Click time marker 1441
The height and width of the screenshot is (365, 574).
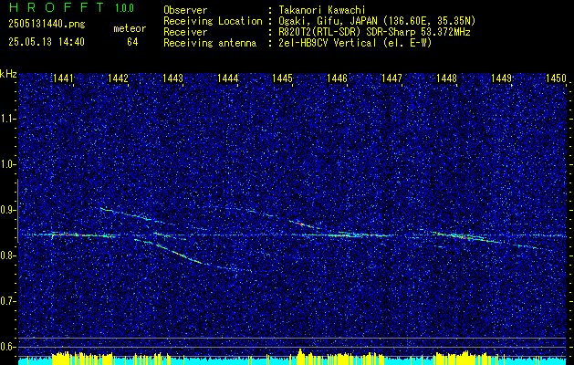point(63,78)
